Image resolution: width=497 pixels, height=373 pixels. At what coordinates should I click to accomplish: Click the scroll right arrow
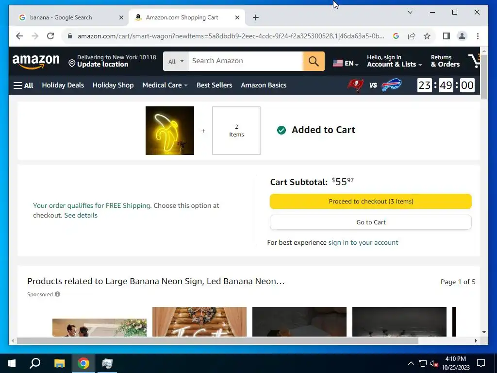pos(476,340)
